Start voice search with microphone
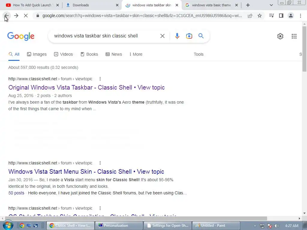Image resolution: width=307 pixels, height=230 pixels. pyautogui.click(x=177, y=36)
